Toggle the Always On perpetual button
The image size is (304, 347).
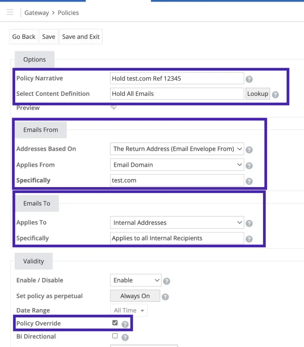135,296
